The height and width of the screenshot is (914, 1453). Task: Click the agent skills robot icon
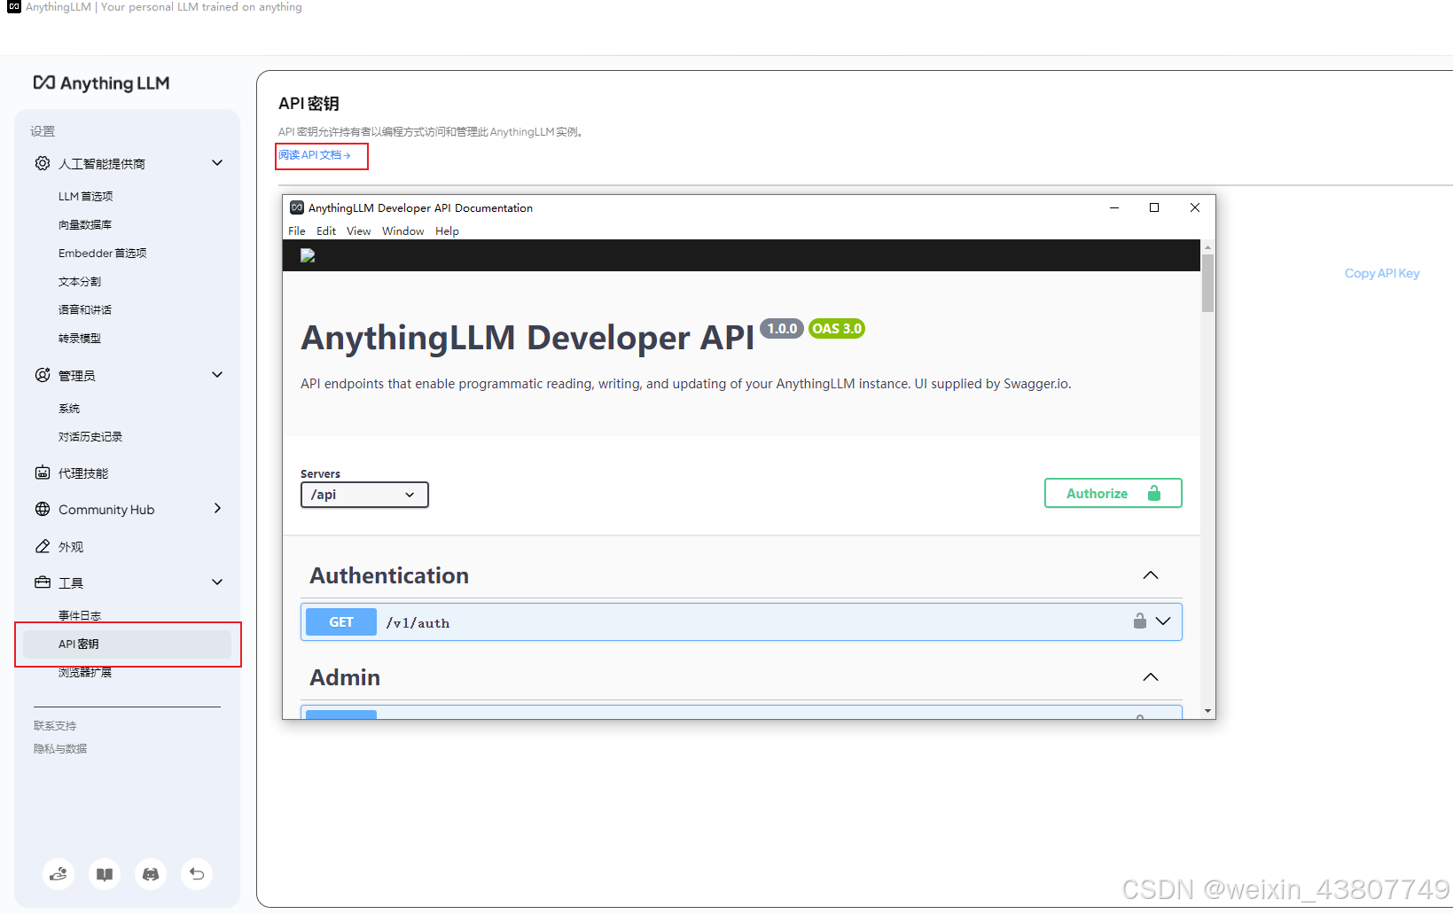point(43,473)
